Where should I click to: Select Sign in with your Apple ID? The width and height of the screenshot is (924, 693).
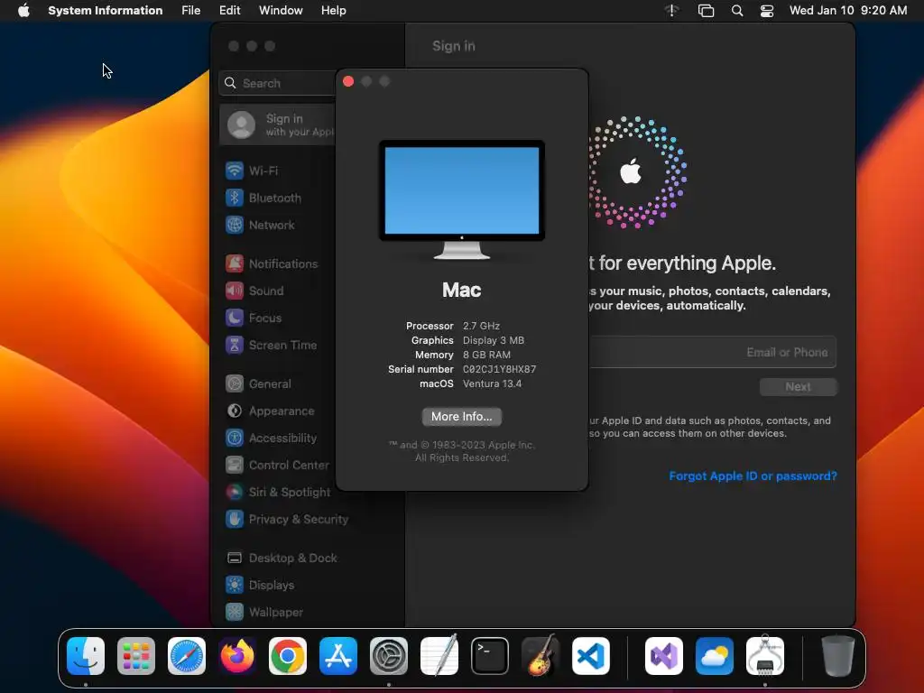(277, 125)
